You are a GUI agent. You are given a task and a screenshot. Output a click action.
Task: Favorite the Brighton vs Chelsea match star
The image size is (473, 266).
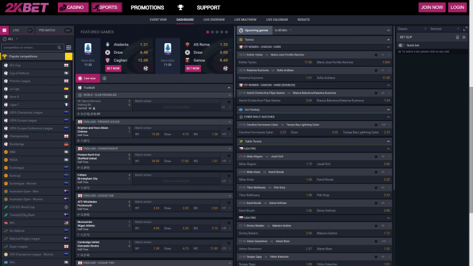tap(229, 129)
